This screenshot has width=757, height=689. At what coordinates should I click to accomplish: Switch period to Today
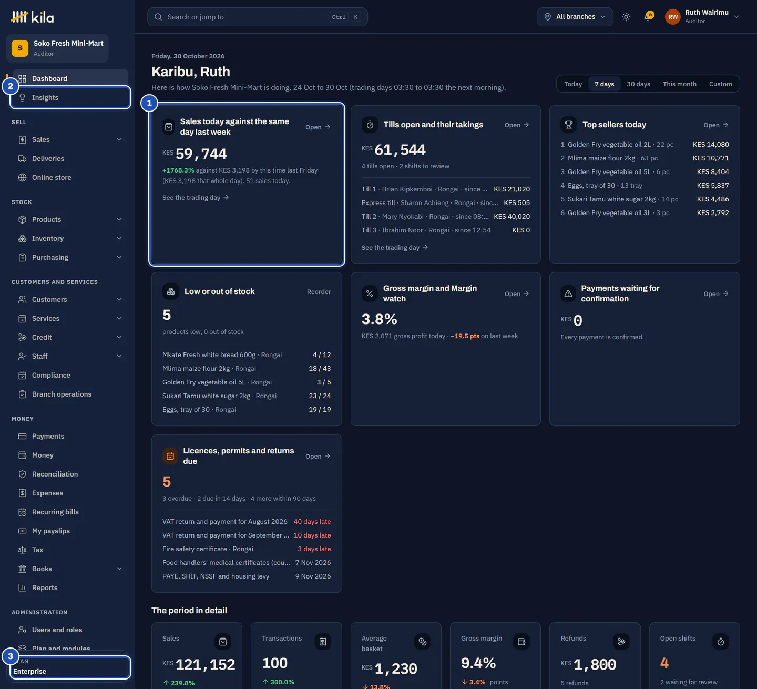point(573,84)
